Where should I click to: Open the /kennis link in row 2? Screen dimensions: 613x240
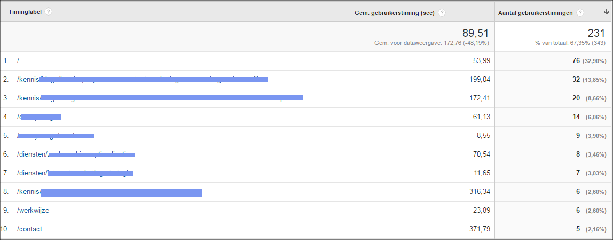point(142,80)
